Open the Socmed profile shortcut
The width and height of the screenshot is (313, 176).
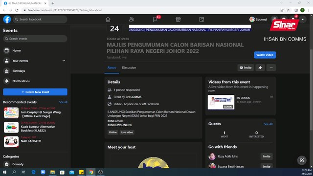(258, 20)
